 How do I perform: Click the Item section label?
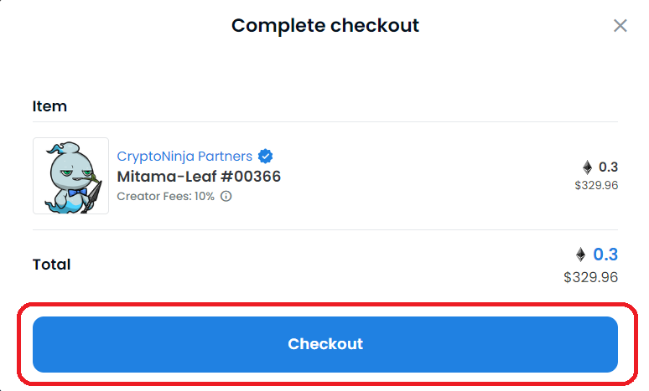point(49,106)
